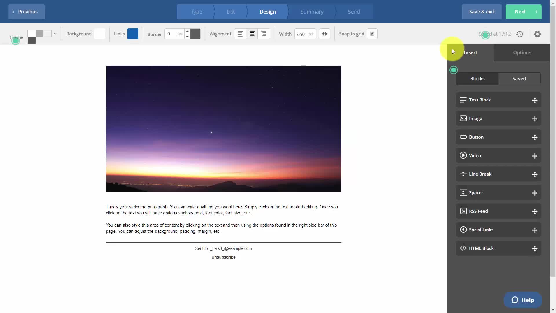Image resolution: width=556 pixels, height=313 pixels.
Task: Click the Image block move handle
Action: point(535,119)
